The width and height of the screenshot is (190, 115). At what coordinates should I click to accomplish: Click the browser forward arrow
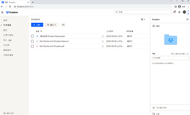[6, 7]
